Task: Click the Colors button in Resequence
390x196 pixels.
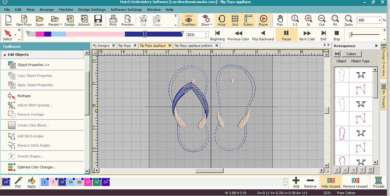Action: 351,54
